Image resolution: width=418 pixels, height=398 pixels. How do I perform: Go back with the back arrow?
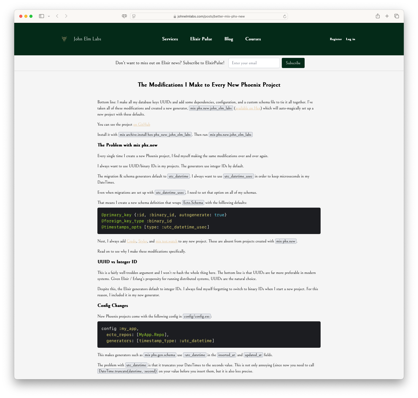click(57, 16)
